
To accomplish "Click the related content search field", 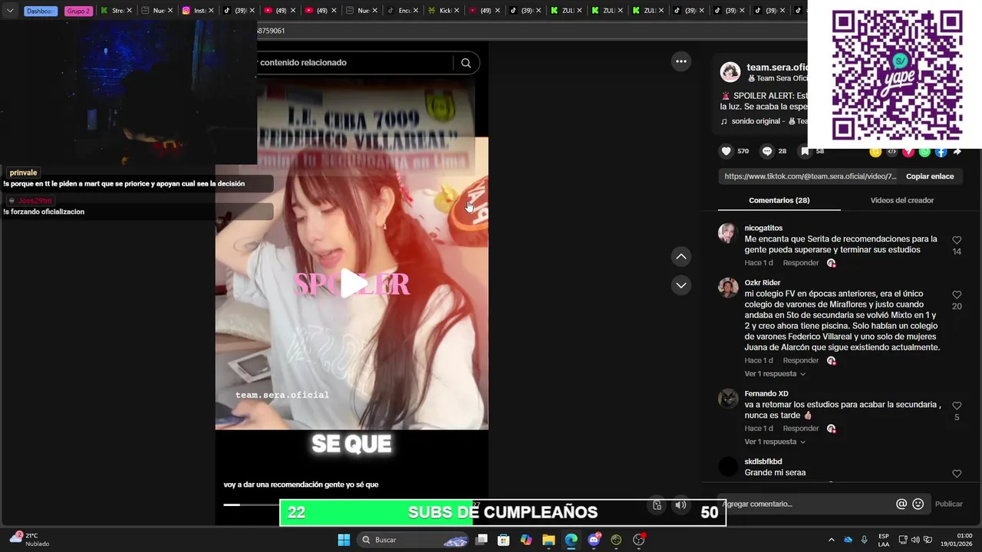I will coord(353,63).
